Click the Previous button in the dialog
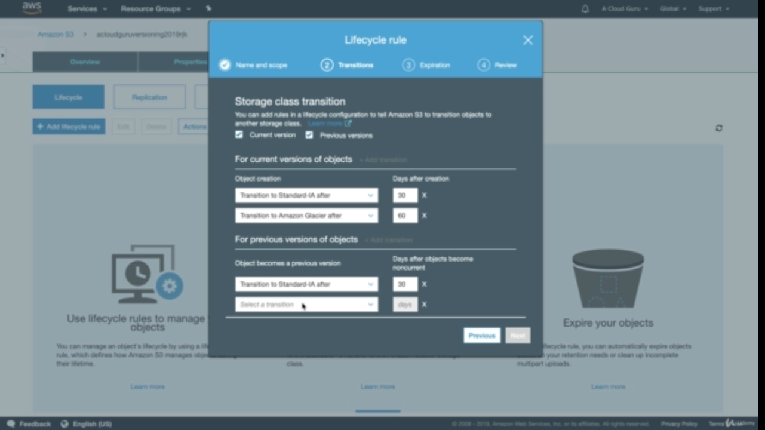This screenshot has height=430, width=765. coord(481,335)
